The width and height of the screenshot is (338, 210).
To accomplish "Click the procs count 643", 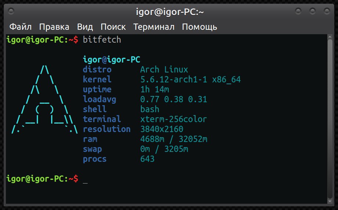I will [147, 159].
